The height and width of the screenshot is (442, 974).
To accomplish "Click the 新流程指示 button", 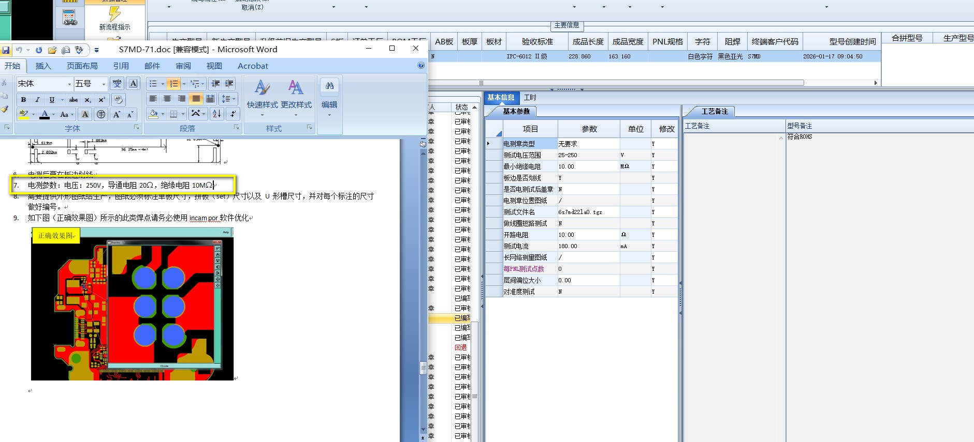I will (x=114, y=19).
